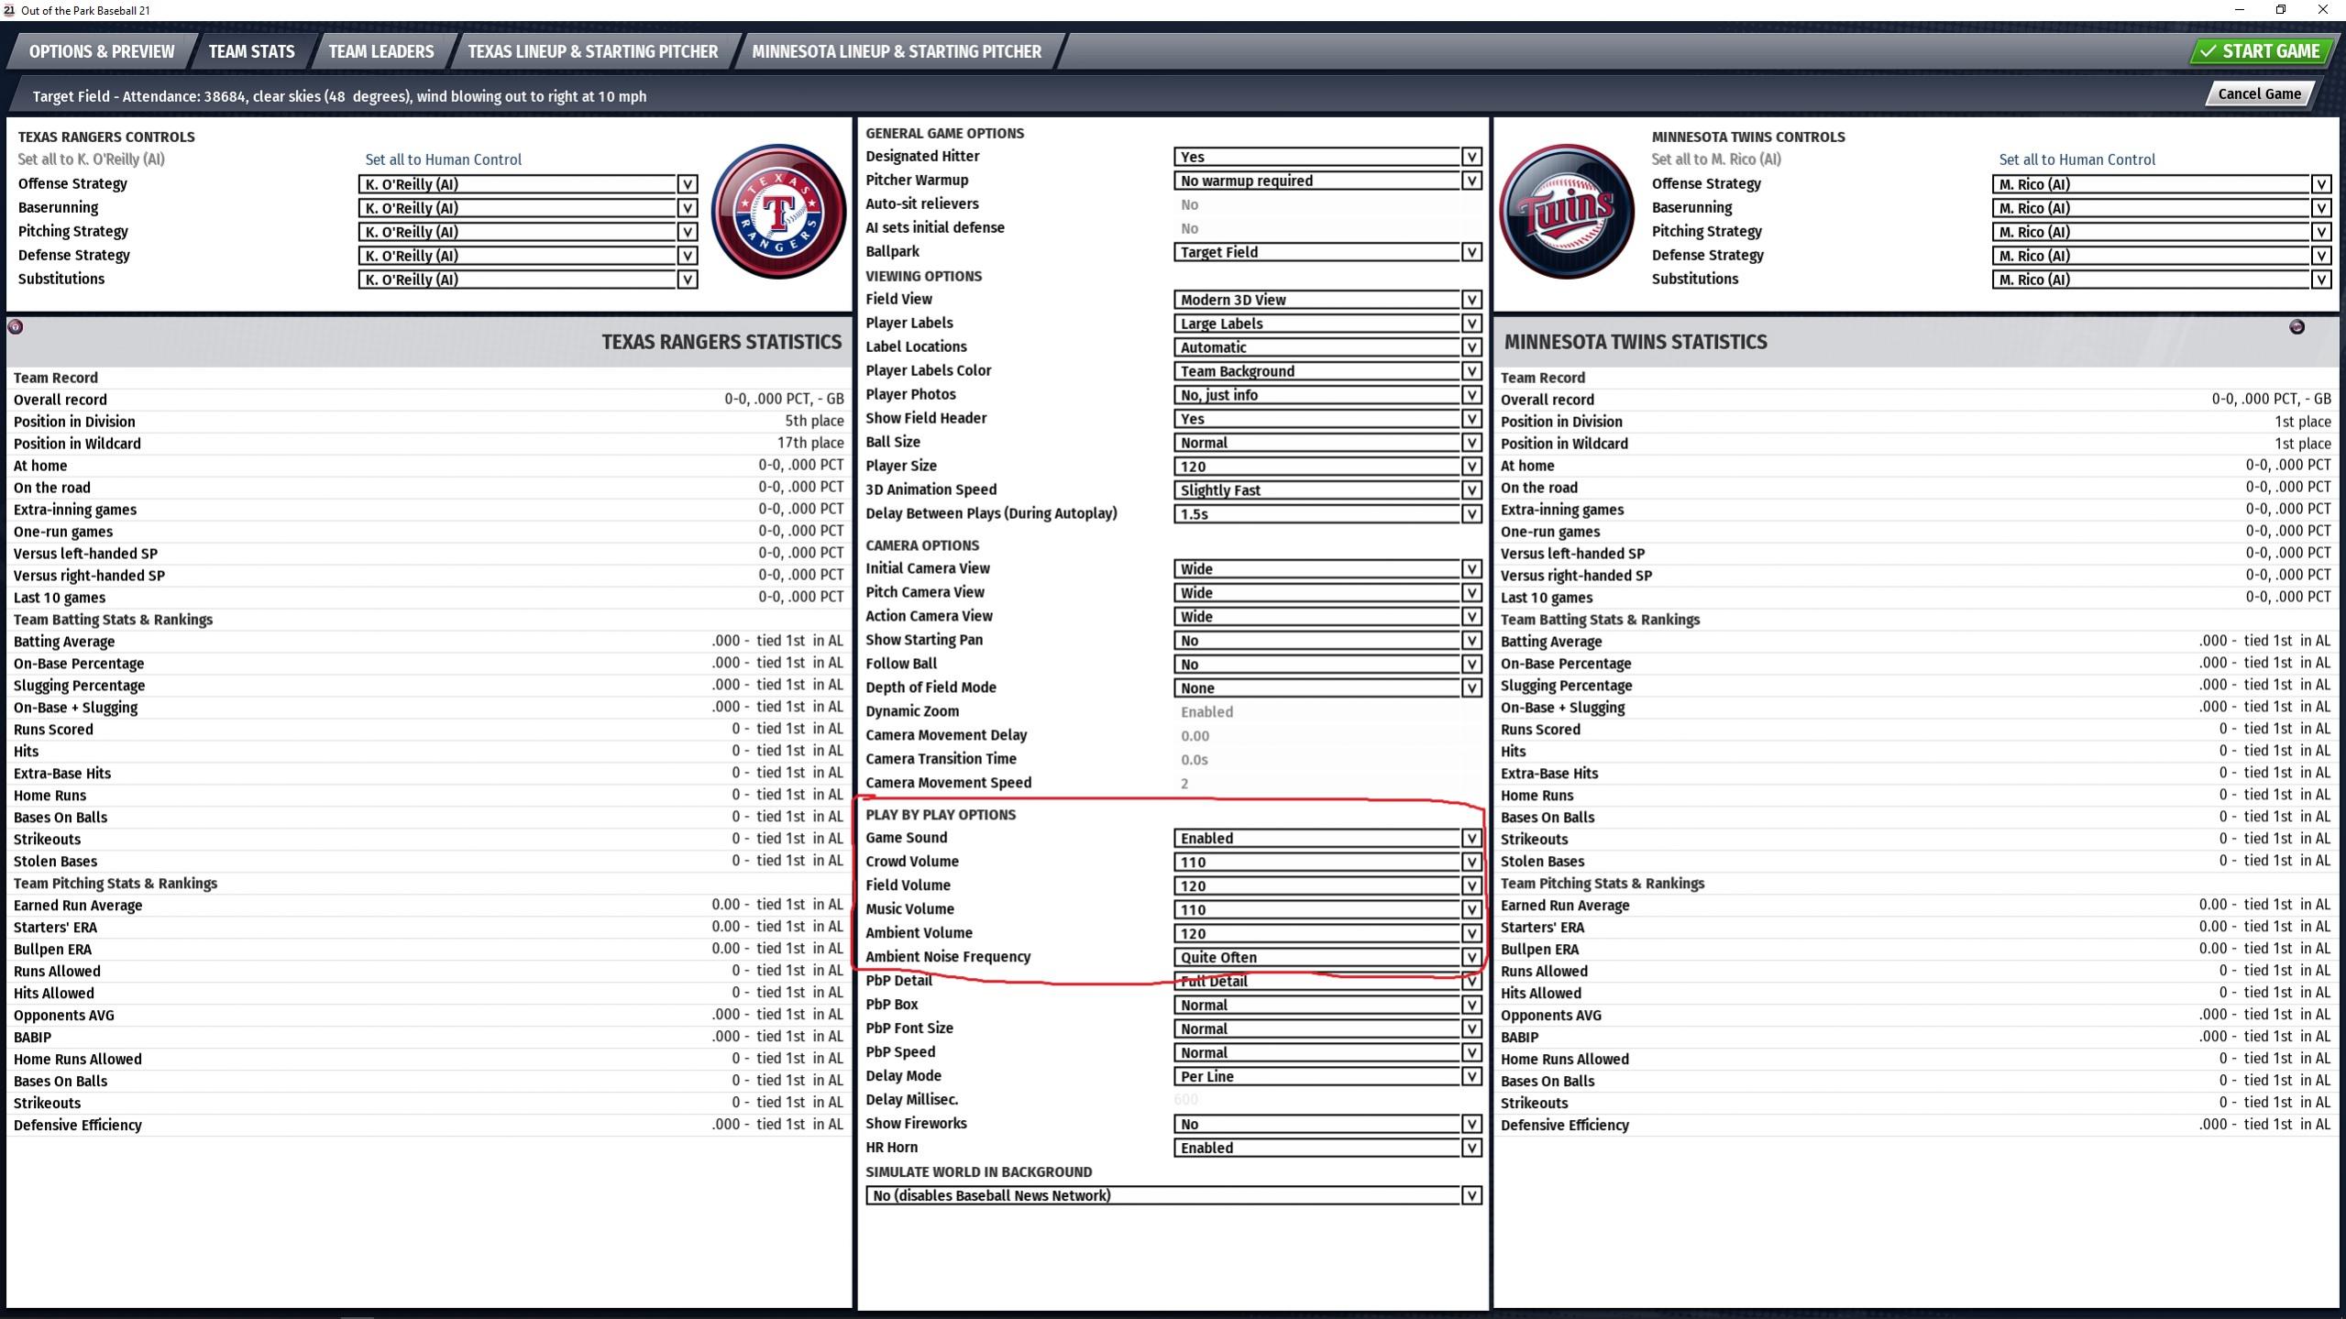This screenshot has height=1319, width=2346.
Task: Click Texas 'Set all to Human Control' link
Action: [x=443, y=159]
